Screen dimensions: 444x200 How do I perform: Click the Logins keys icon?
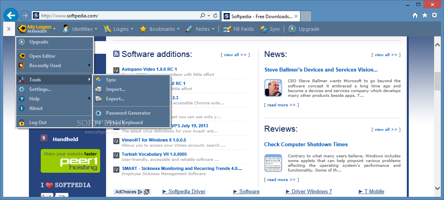pos(107,29)
